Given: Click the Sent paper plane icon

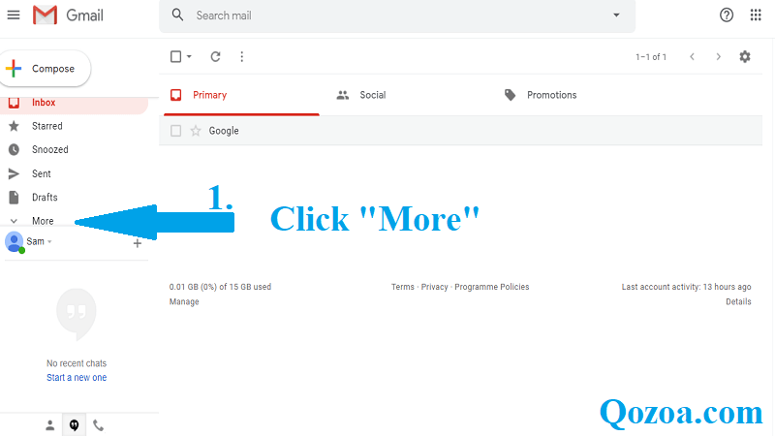Looking at the screenshot, I should [14, 173].
